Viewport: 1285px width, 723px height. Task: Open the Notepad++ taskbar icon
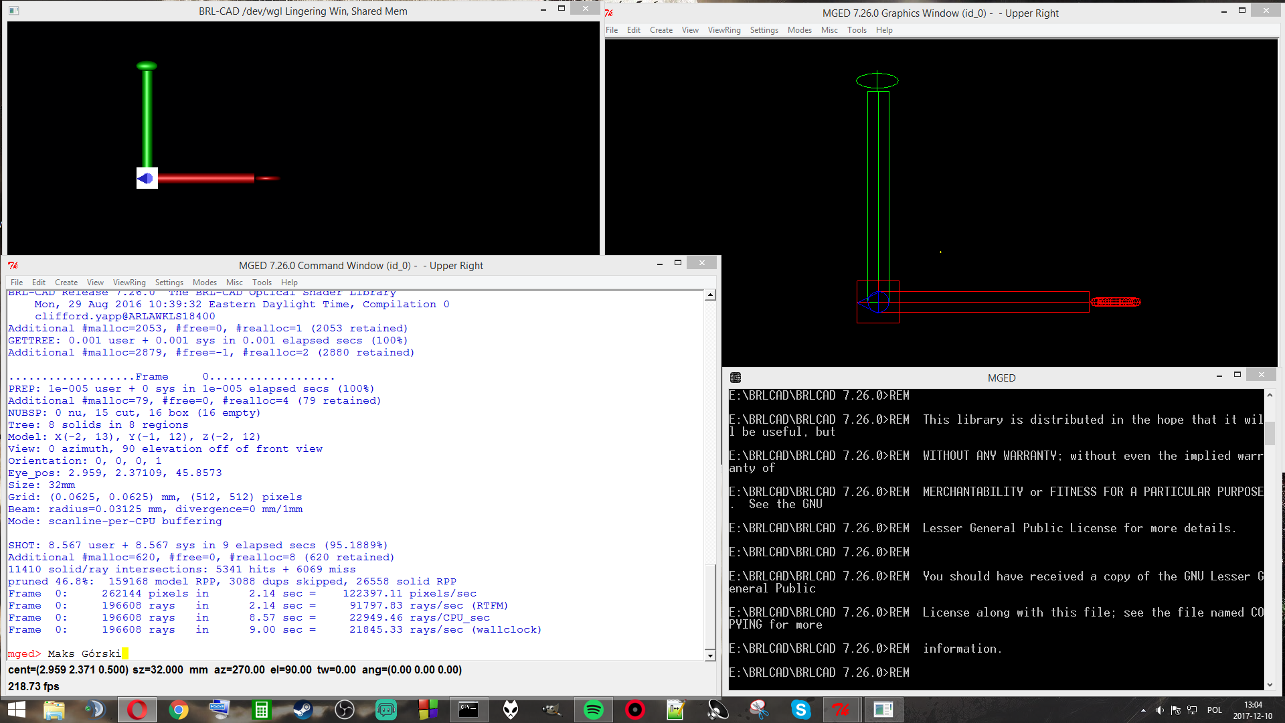point(676,710)
